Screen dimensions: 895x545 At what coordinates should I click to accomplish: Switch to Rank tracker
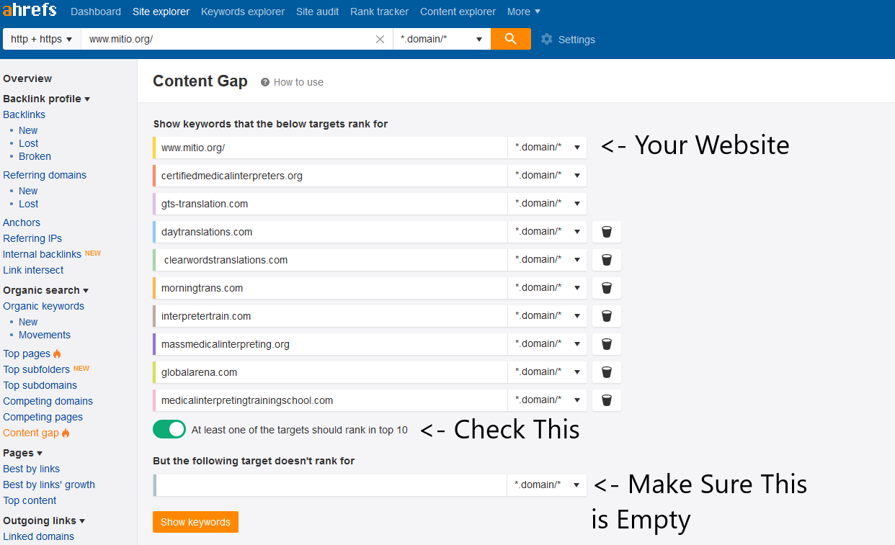coord(379,12)
